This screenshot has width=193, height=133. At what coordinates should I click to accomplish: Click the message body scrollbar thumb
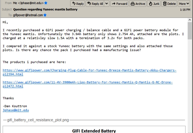point(190,31)
